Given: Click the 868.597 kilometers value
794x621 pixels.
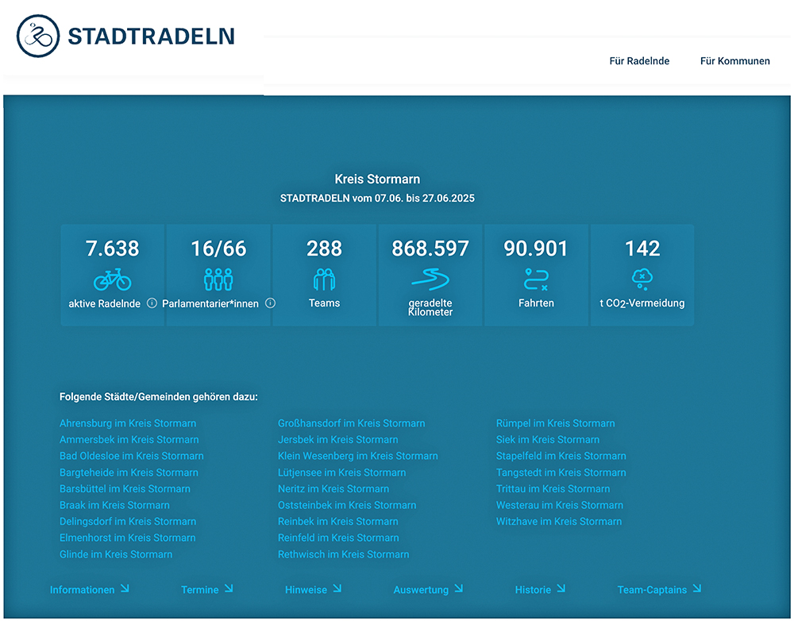Looking at the screenshot, I should click(430, 249).
